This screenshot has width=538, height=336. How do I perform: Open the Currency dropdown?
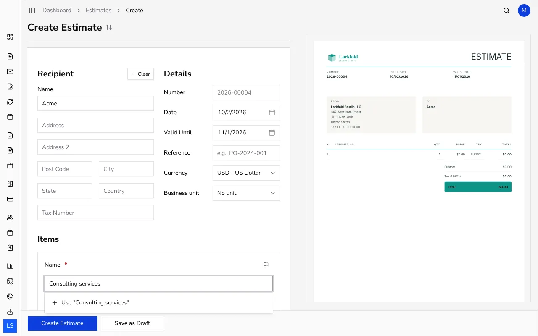pyautogui.click(x=246, y=173)
